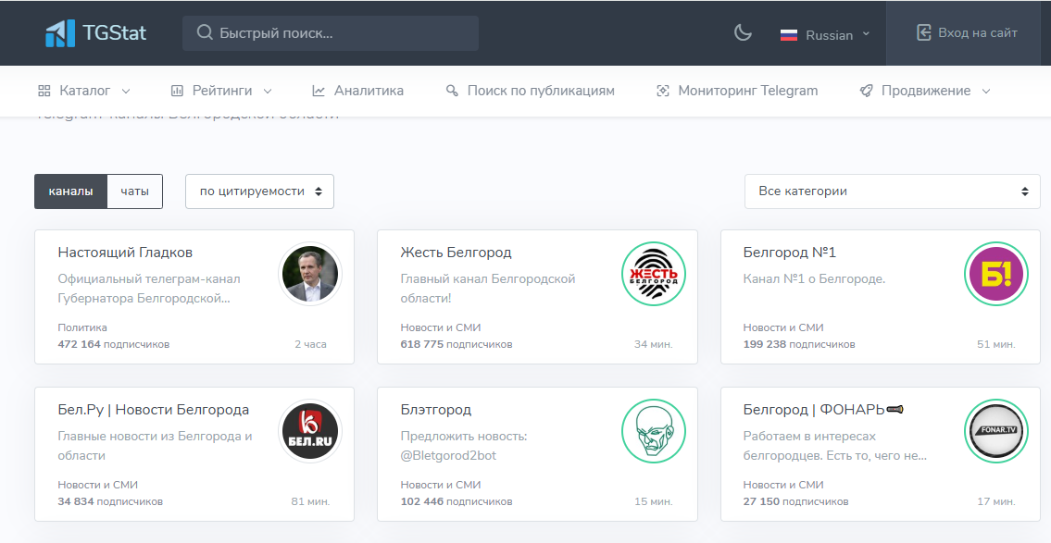This screenshot has height=543, width=1051.
Task: Click Белгород №1 purple Б1 logo
Action: tap(995, 274)
